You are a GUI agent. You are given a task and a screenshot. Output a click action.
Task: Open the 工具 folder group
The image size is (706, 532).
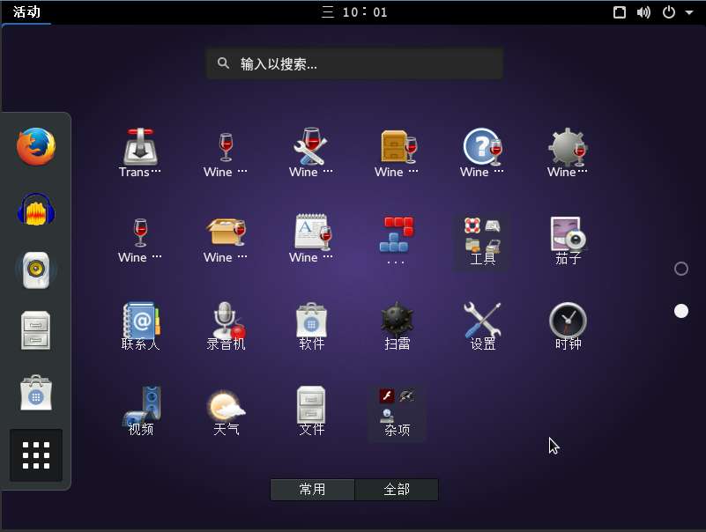pyautogui.click(x=482, y=241)
